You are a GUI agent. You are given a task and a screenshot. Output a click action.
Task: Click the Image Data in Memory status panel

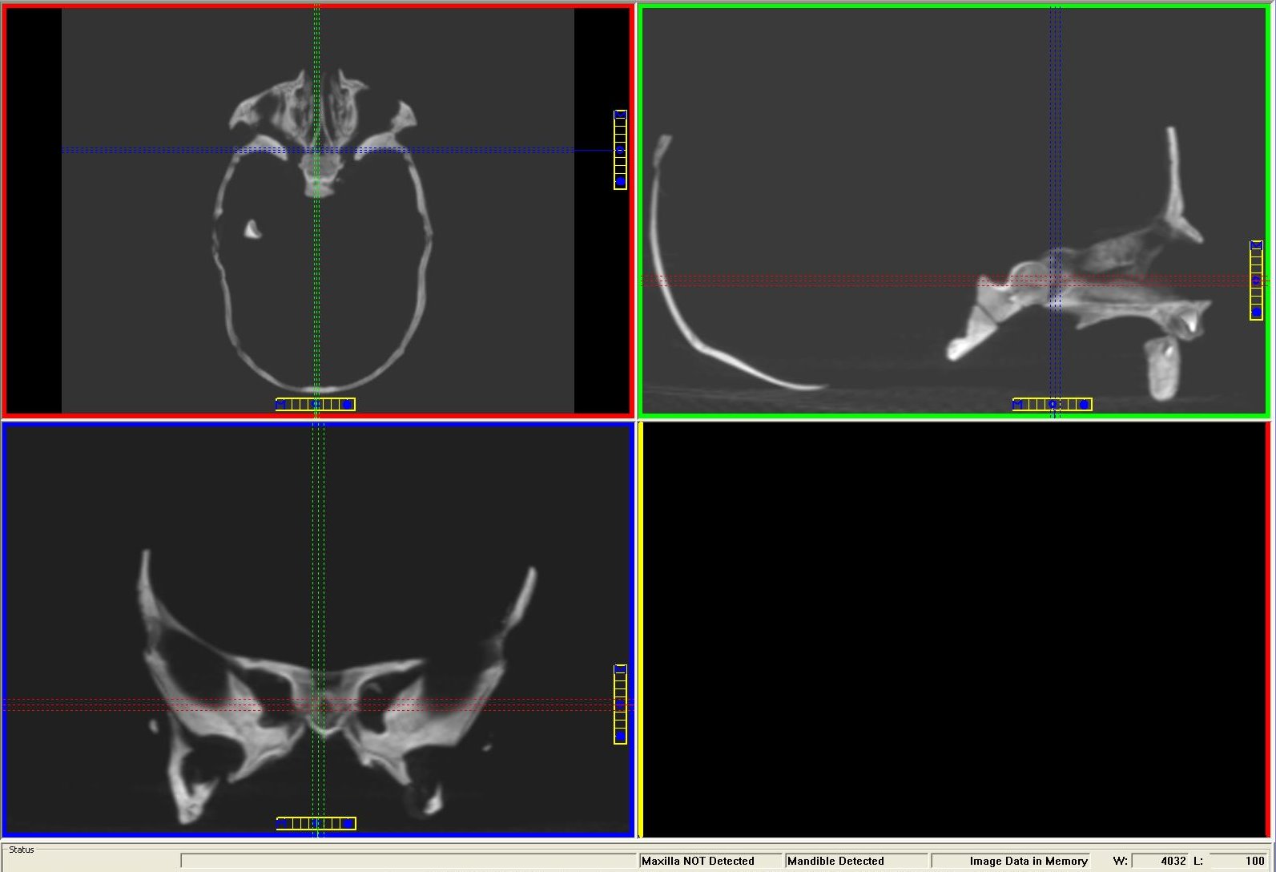[1010, 861]
